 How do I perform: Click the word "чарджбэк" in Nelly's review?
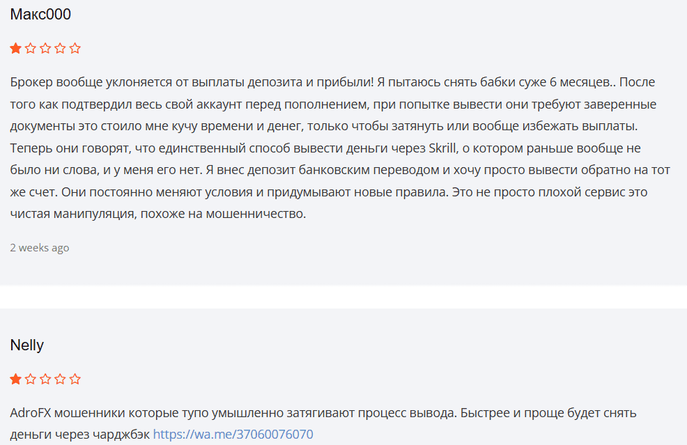pyautogui.click(x=125, y=434)
